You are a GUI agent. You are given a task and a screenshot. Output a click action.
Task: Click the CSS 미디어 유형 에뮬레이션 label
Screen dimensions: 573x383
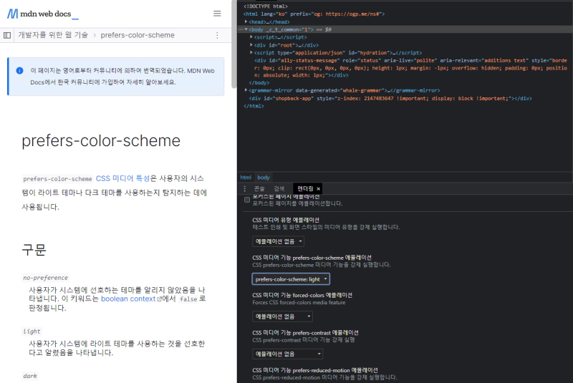[286, 220]
